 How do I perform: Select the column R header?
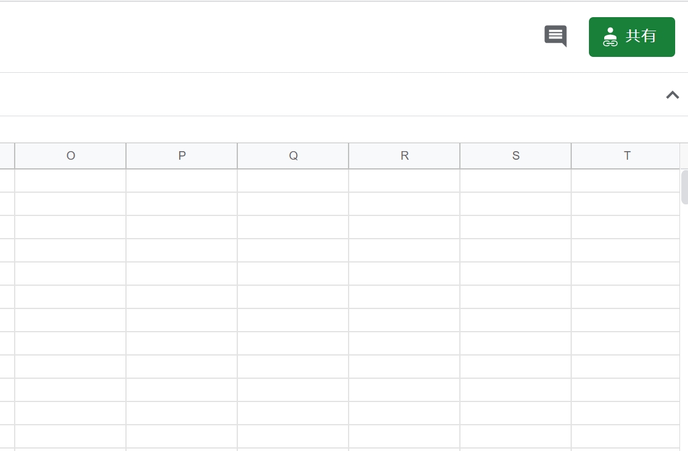click(404, 156)
